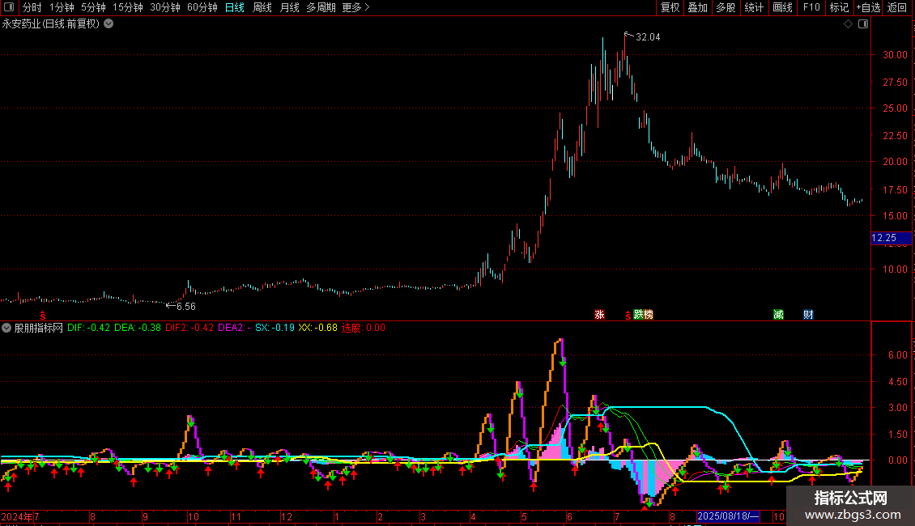Click the SX: -0.19 value
The image size is (915, 526).
274,328
